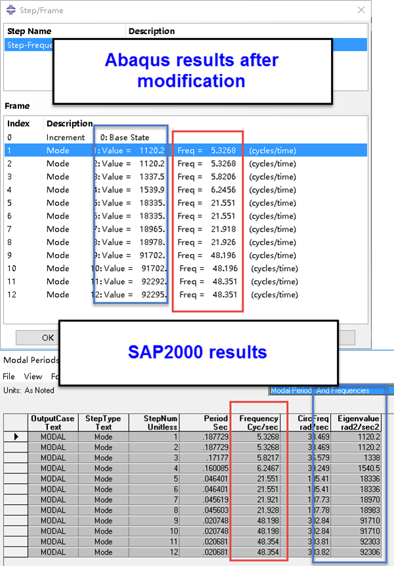Select frame 0 Base State row

[x=186, y=137]
